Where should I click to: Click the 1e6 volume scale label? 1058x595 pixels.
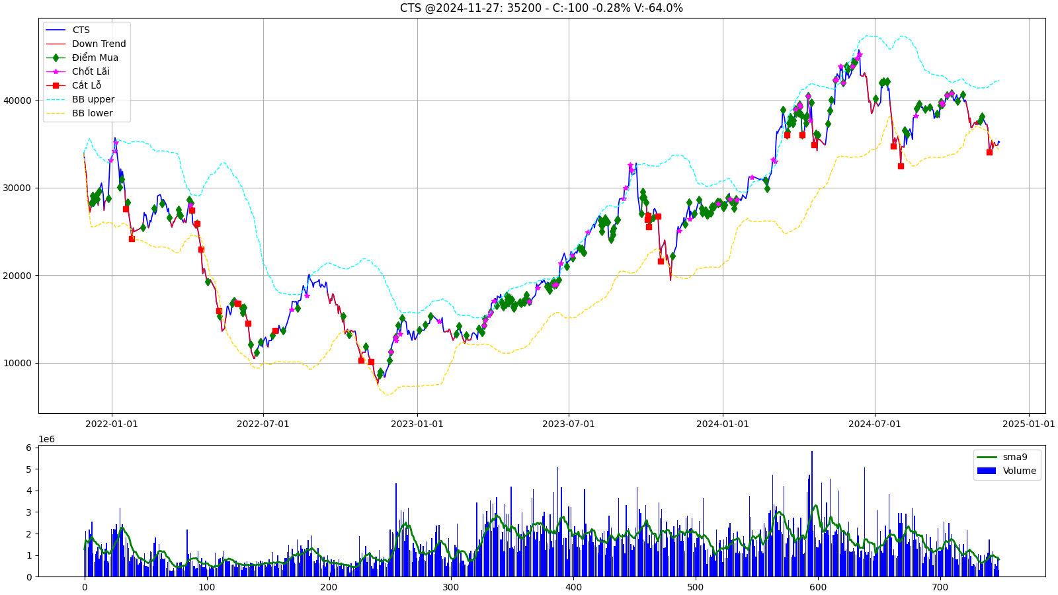[46, 439]
